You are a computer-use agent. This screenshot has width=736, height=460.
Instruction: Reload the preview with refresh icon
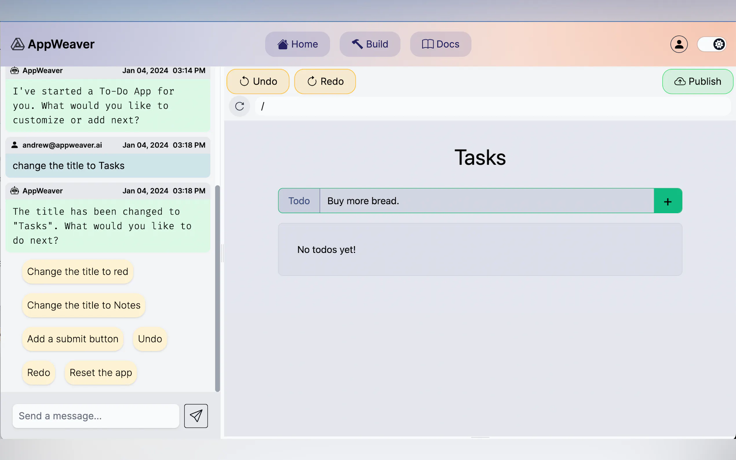click(239, 106)
